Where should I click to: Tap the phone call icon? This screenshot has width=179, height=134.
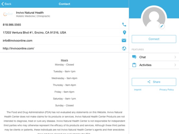pos(124,25)
